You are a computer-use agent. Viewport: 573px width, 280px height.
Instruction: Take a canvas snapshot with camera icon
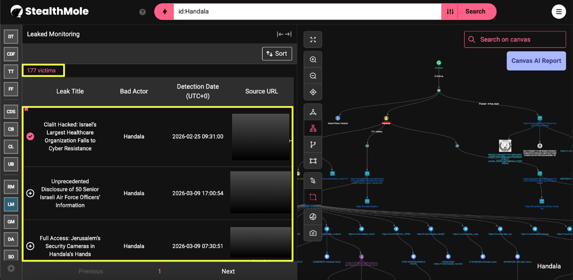[313, 233]
